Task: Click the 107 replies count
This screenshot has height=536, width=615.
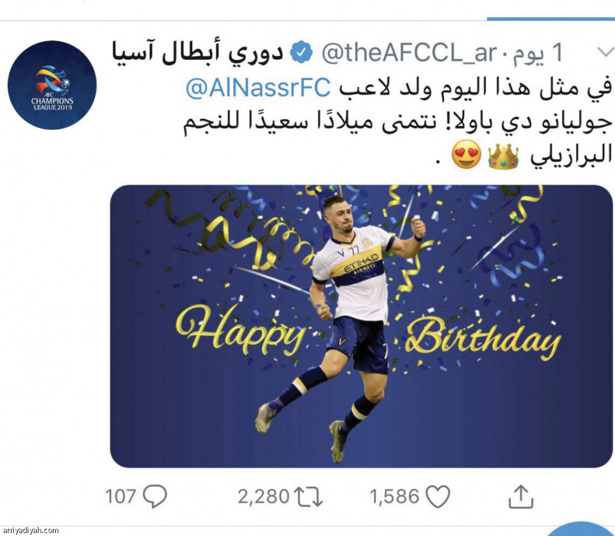Action: [120, 496]
